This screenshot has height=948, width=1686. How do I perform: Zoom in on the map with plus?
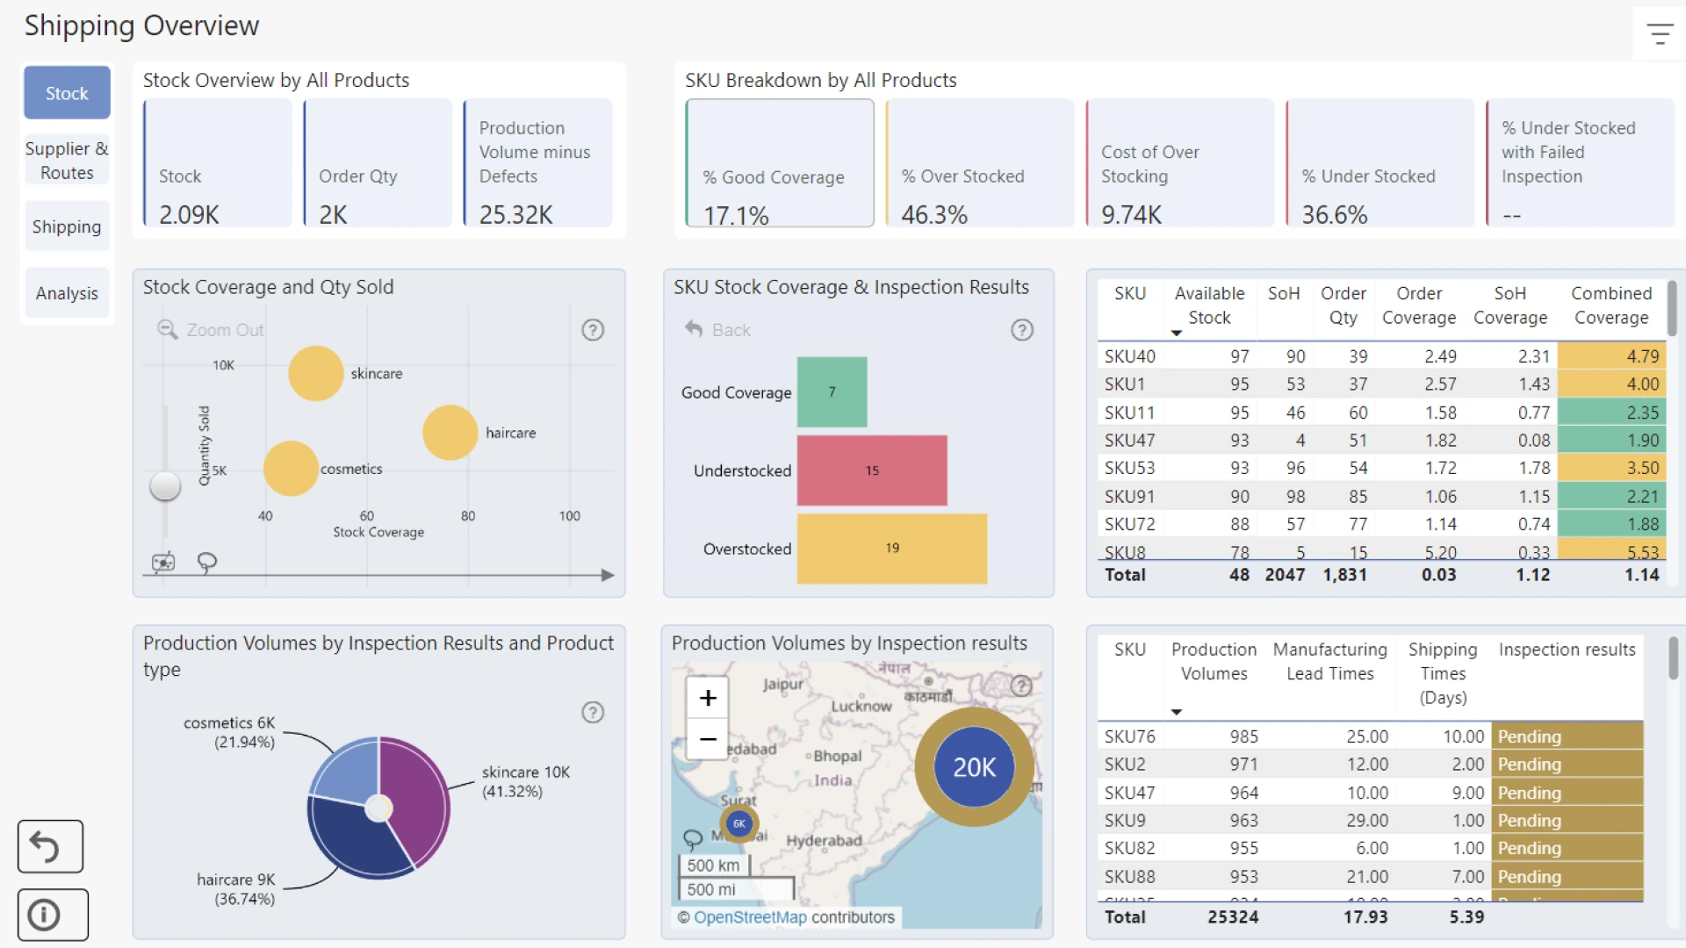[x=708, y=698]
